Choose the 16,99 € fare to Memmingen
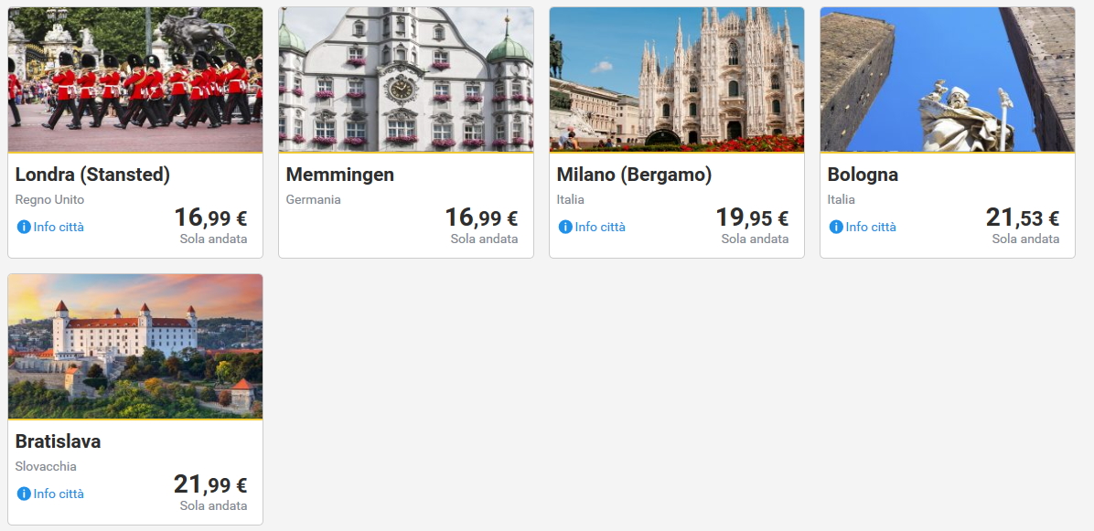Screen dimensions: 1094x531 click(x=481, y=218)
